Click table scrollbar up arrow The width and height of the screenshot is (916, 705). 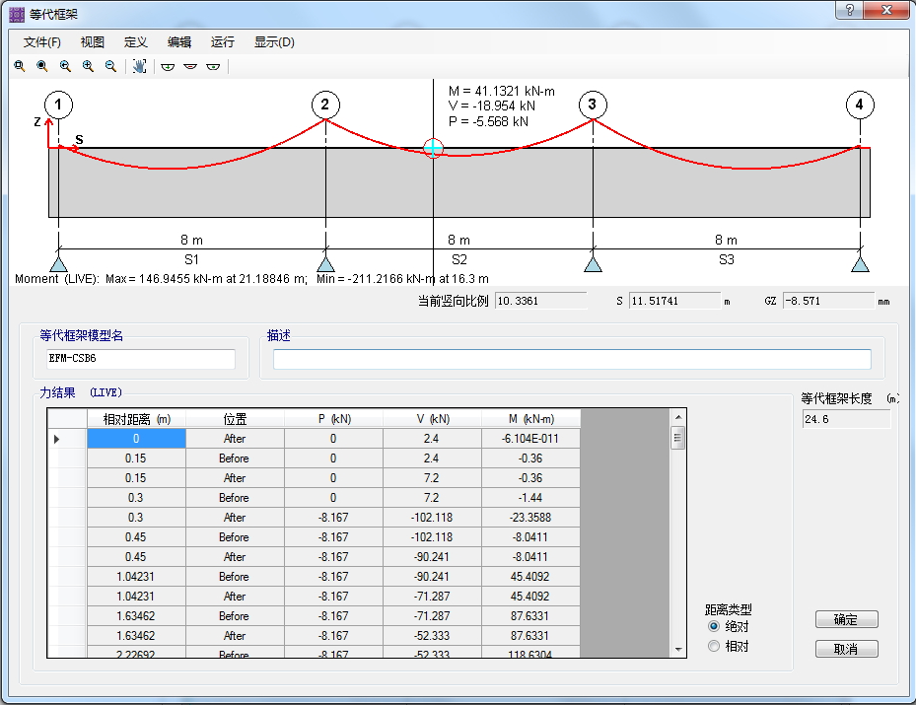coord(677,417)
